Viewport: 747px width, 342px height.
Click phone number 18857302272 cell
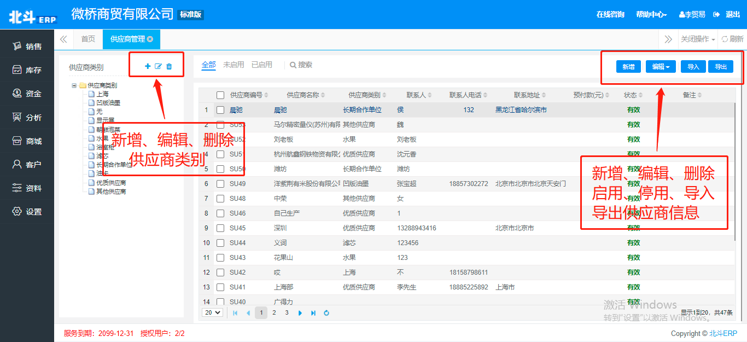click(469, 184)
